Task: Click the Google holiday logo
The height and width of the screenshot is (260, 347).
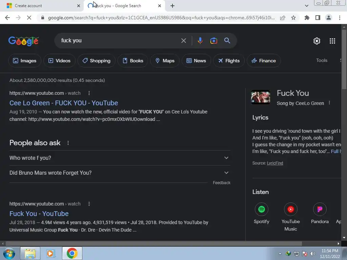Action: pos(23,41)
